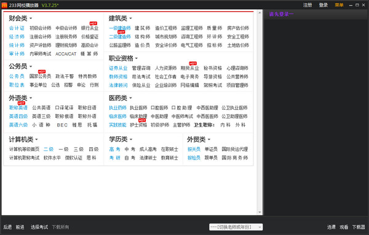
Task: Switch to the 下载器 tab
Action: click(x=359, y=227)
